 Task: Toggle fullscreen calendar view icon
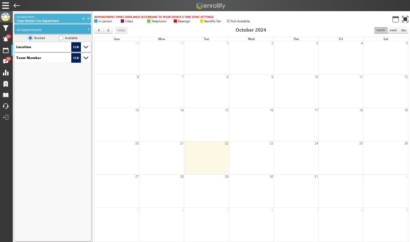coord(405,19)
